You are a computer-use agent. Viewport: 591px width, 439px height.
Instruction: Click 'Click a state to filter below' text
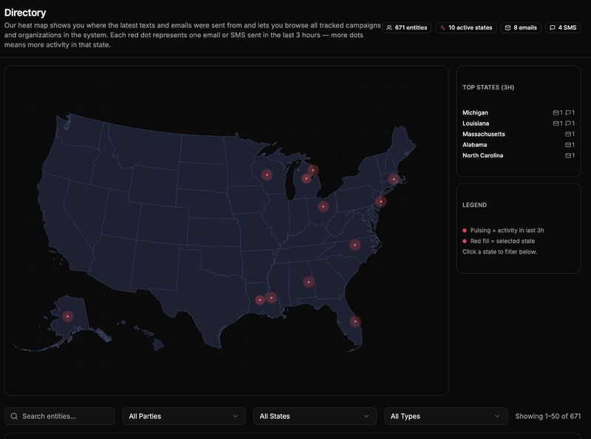(x=499, y=251)
